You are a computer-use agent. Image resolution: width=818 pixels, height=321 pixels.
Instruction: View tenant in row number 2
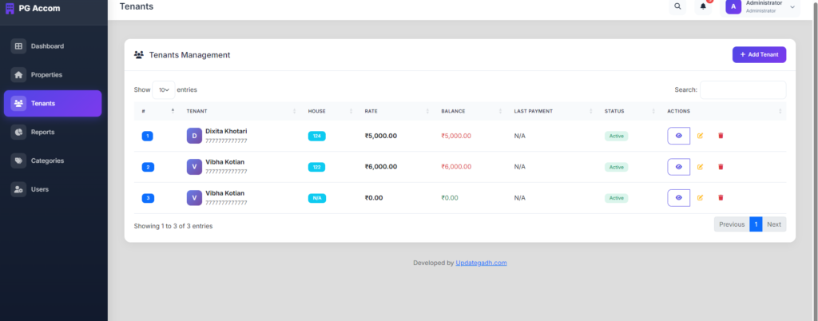pyautogui.click(x=679, y=167)
